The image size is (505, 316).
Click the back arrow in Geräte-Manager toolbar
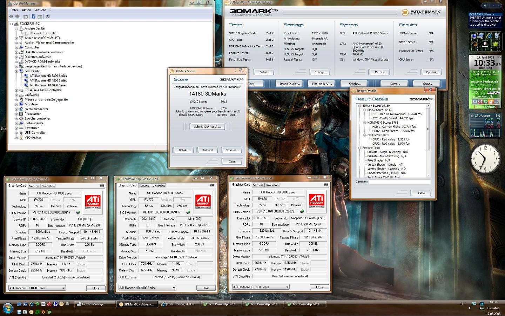[x=11, y=17]
